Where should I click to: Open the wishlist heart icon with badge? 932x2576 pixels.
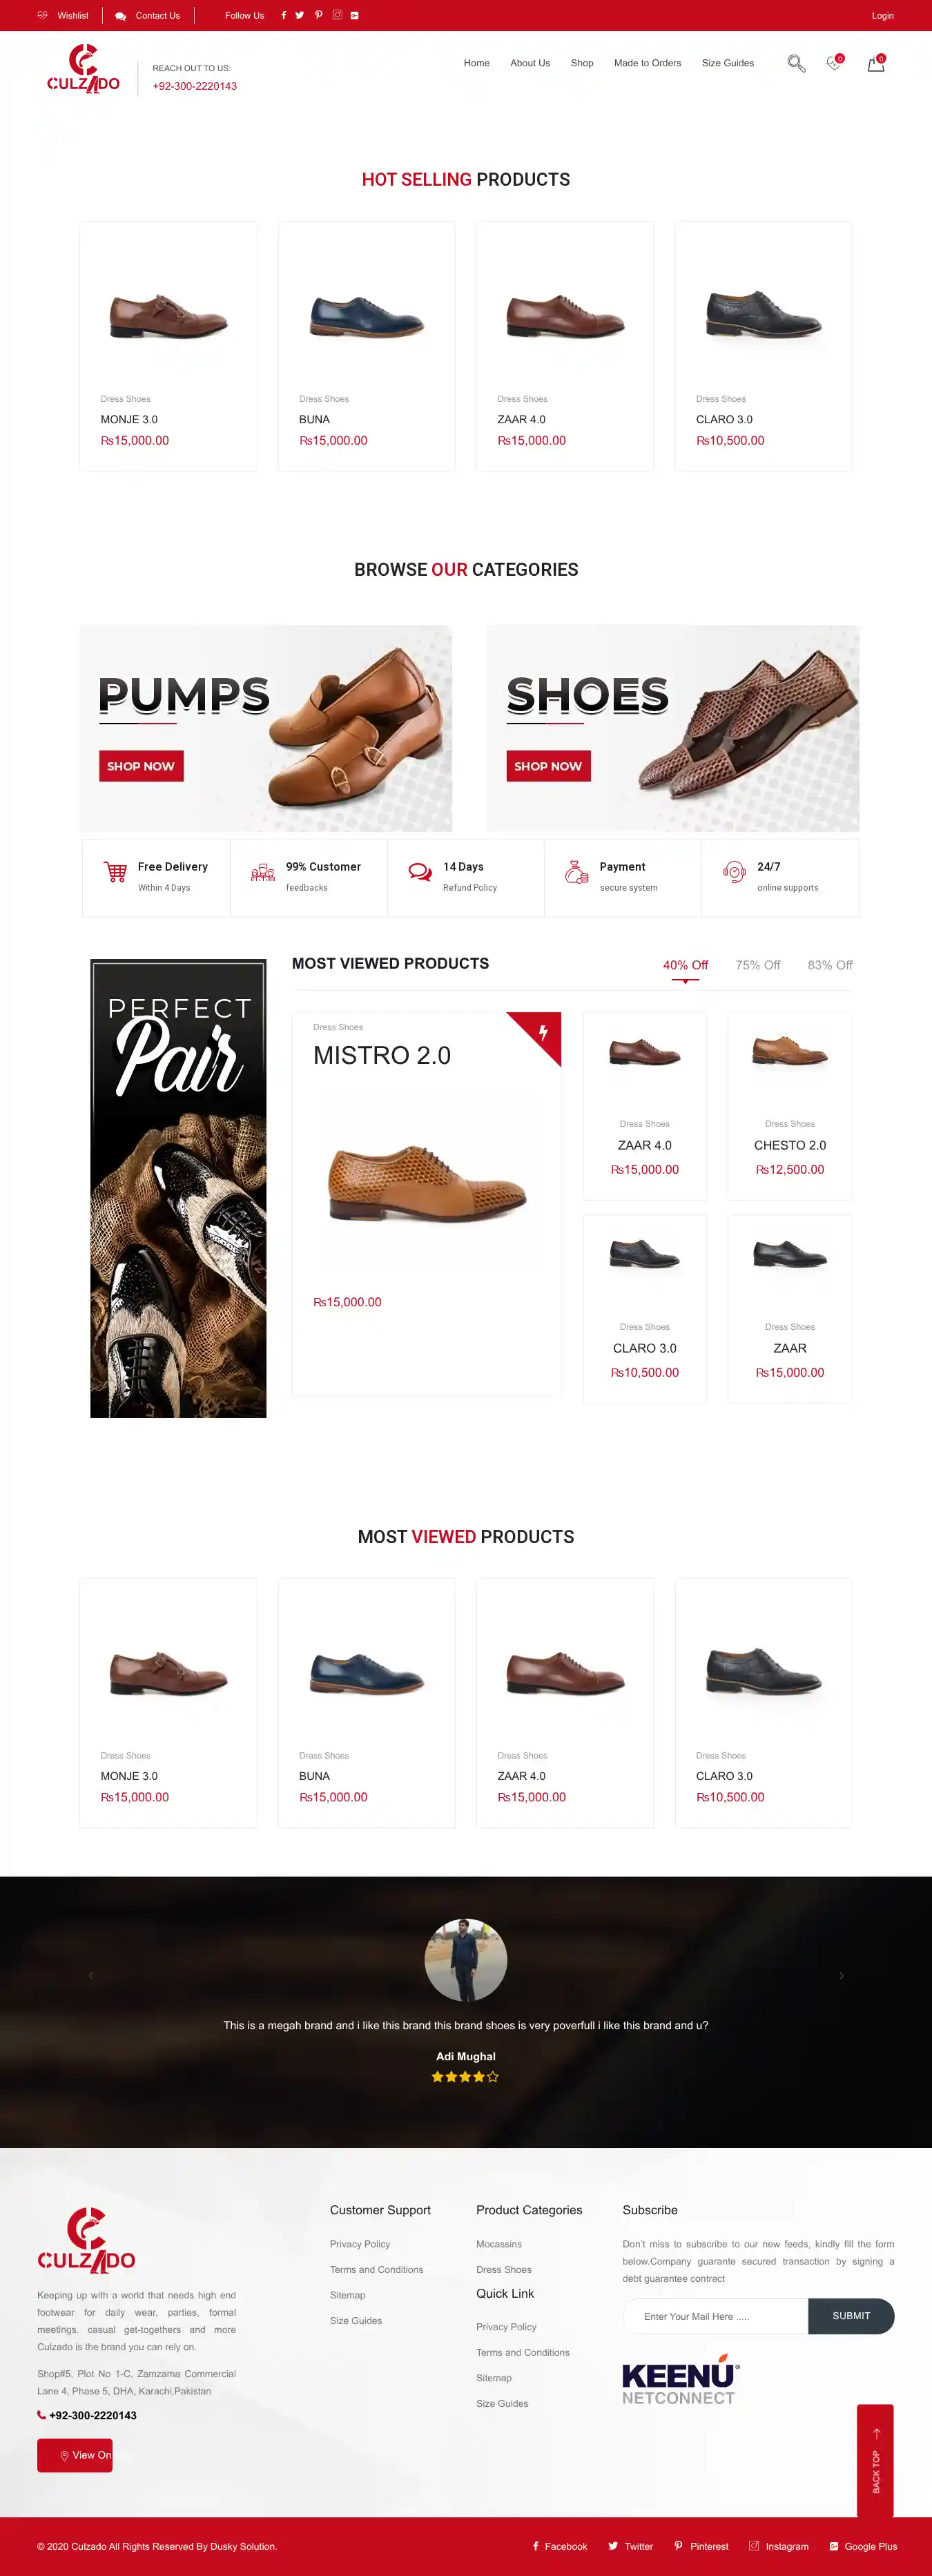point(834,63)
